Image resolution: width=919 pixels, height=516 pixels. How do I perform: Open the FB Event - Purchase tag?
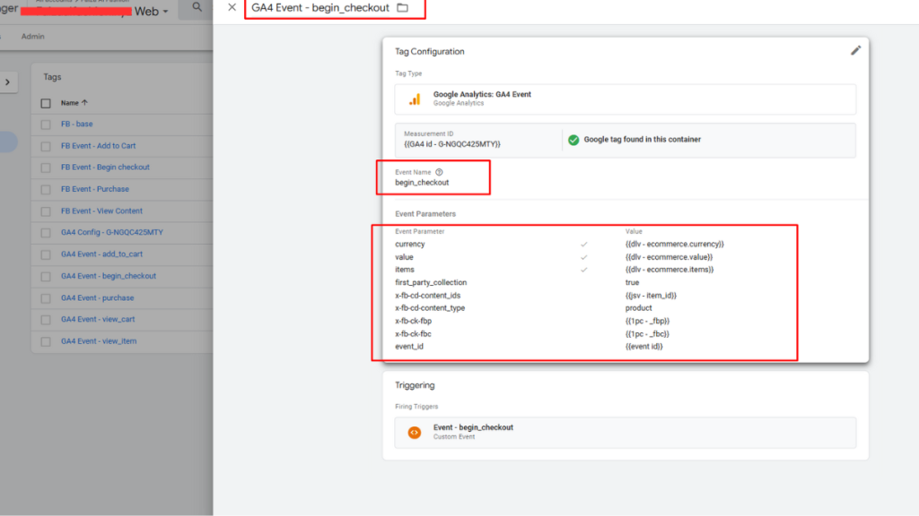[x=95, y=189]
